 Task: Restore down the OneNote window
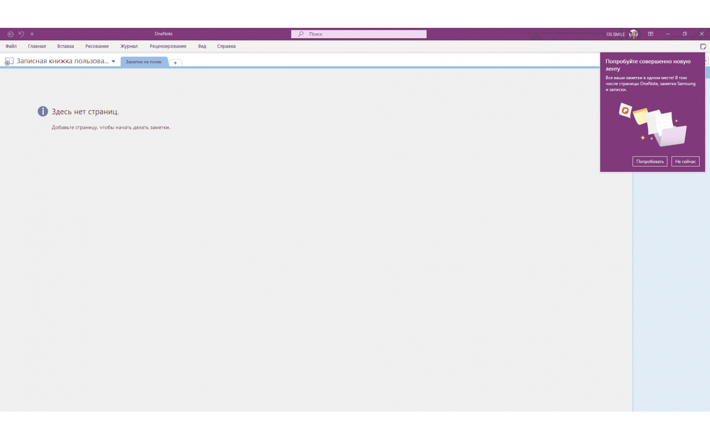tap(685, 34)
